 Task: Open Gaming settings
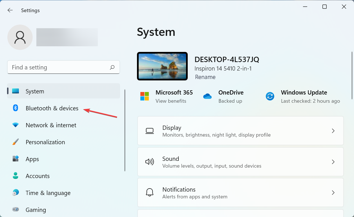64,210
